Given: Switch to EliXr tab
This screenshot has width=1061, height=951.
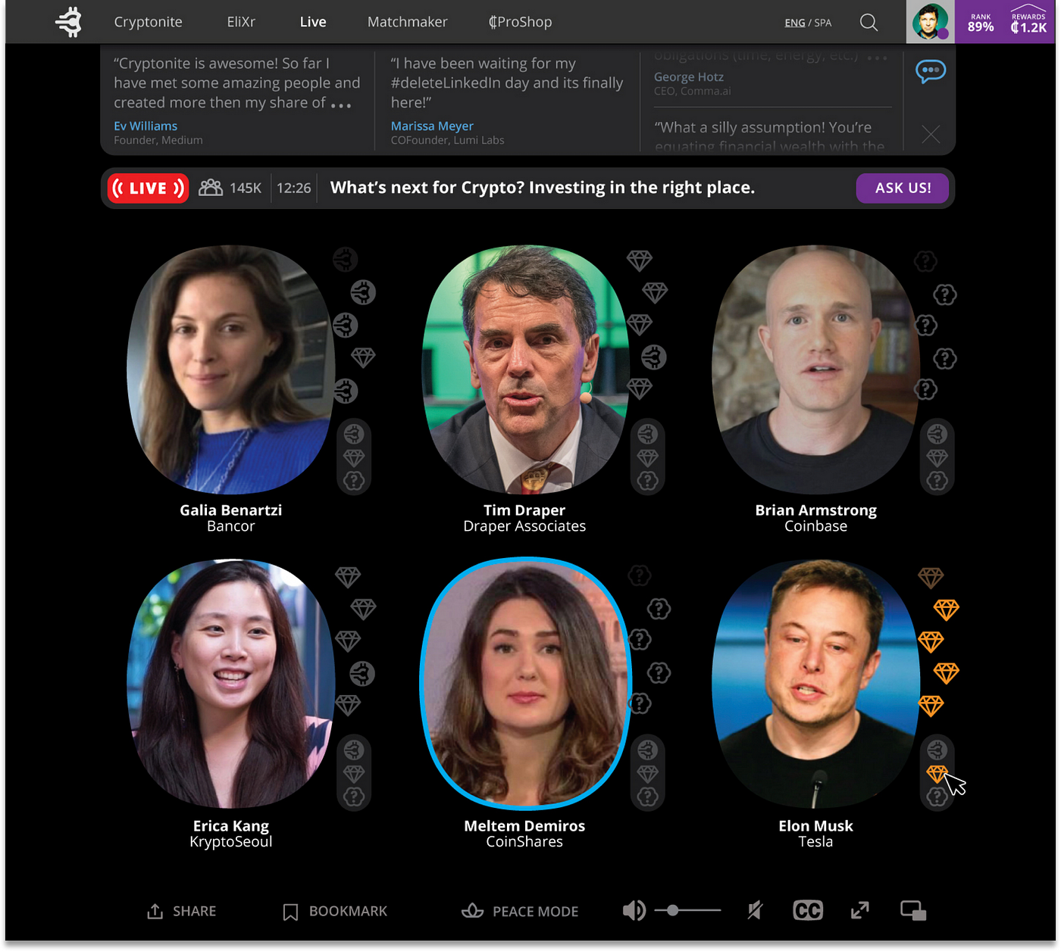Looking at the screenshot, I should tap(241, 22).
